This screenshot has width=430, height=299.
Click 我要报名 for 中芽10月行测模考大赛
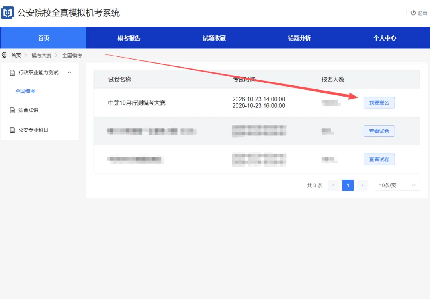[x=379, y=103]
